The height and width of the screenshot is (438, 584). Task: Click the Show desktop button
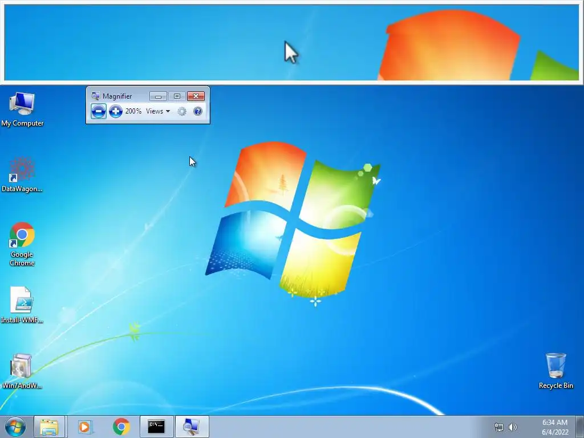click(x=580, y=427)
